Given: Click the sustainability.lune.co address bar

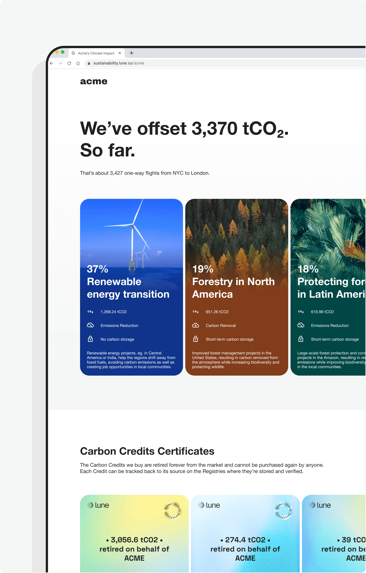Looking at the screenshot, I should 119,63.
